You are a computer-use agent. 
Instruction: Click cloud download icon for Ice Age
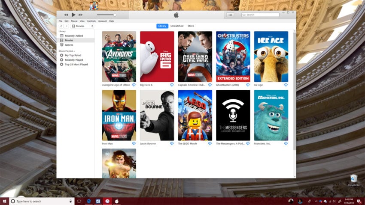pos(286,85)
